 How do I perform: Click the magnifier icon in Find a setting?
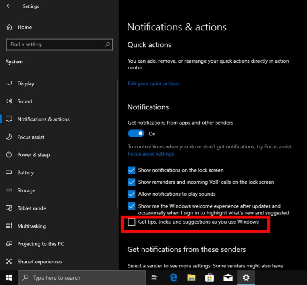(107, 44)
